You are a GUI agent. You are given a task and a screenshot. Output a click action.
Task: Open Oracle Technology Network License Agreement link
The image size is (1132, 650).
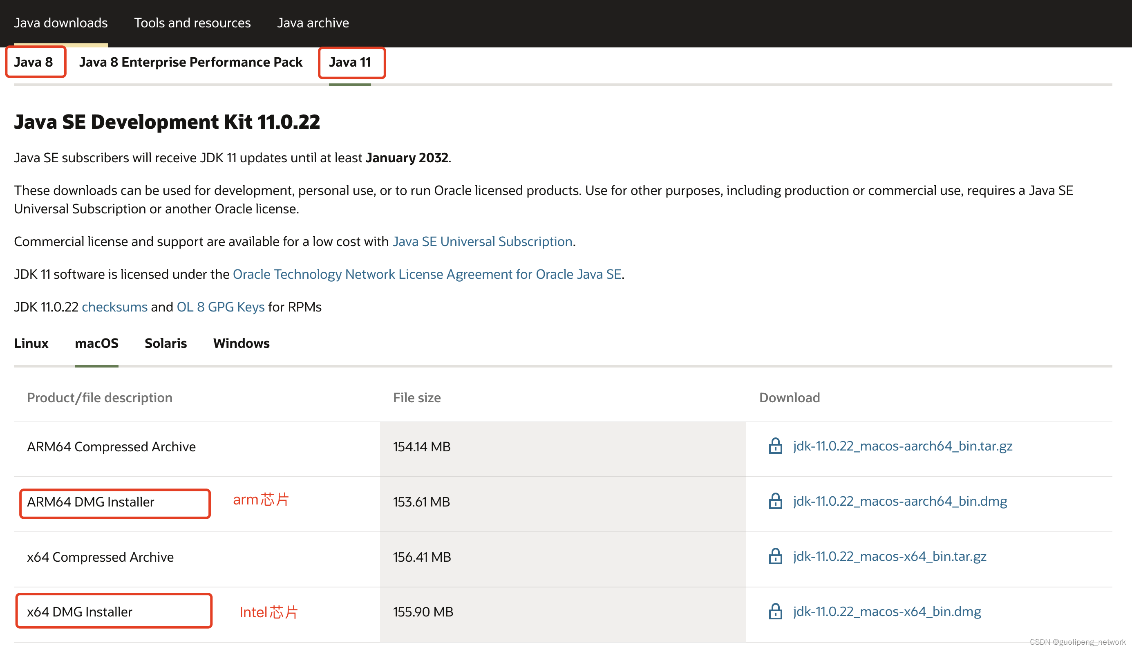pos(427,274)
